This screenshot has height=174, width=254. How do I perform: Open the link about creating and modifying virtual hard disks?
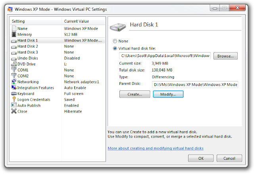(156, 148)
